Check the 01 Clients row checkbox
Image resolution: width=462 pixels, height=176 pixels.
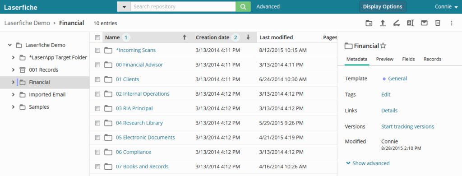point(97,79)
